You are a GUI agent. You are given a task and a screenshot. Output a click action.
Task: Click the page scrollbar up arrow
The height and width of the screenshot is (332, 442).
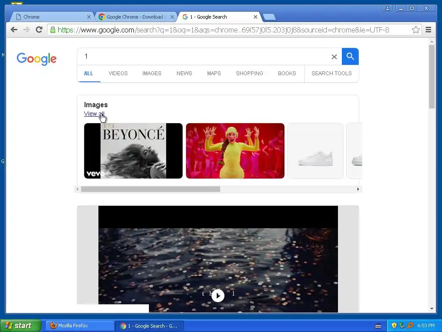[432, 41]
